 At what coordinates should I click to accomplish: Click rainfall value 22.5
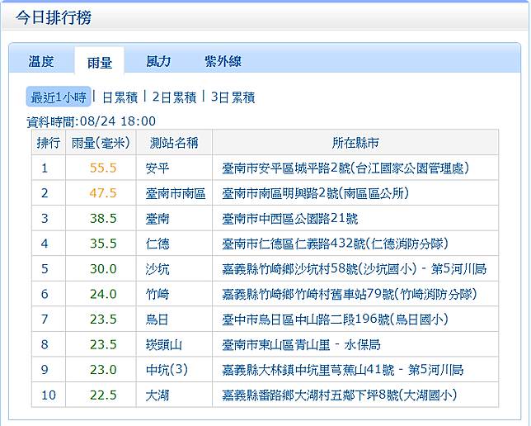point(103,395)
